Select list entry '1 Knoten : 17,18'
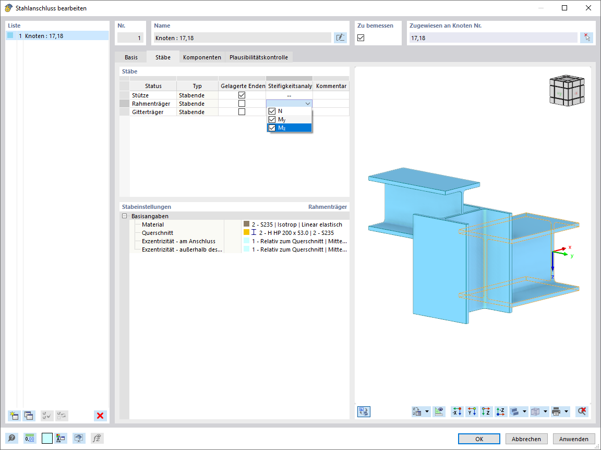The height and width of the screenshot is (450, 601). pos(57,35)
